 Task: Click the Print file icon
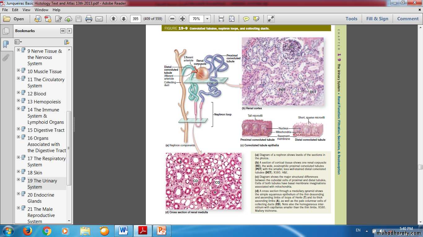click(89, 19)
